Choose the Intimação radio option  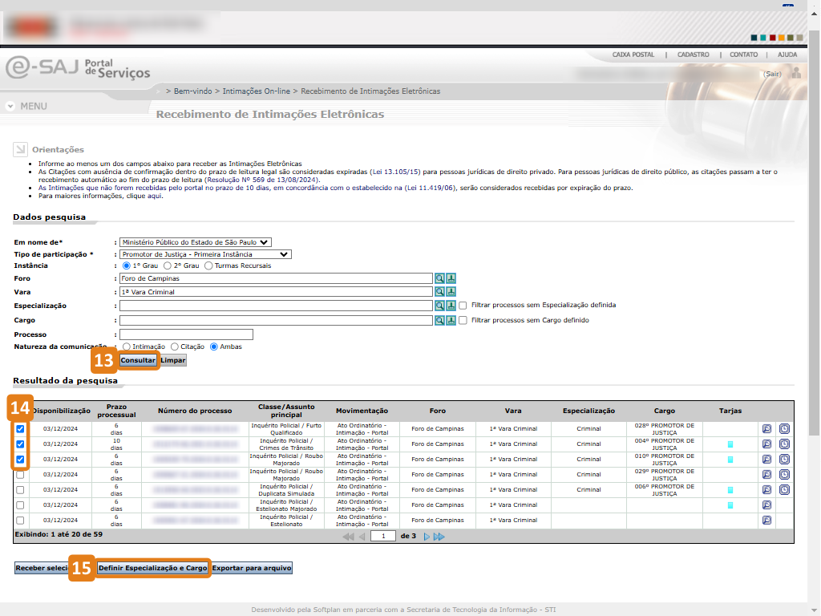127,346
